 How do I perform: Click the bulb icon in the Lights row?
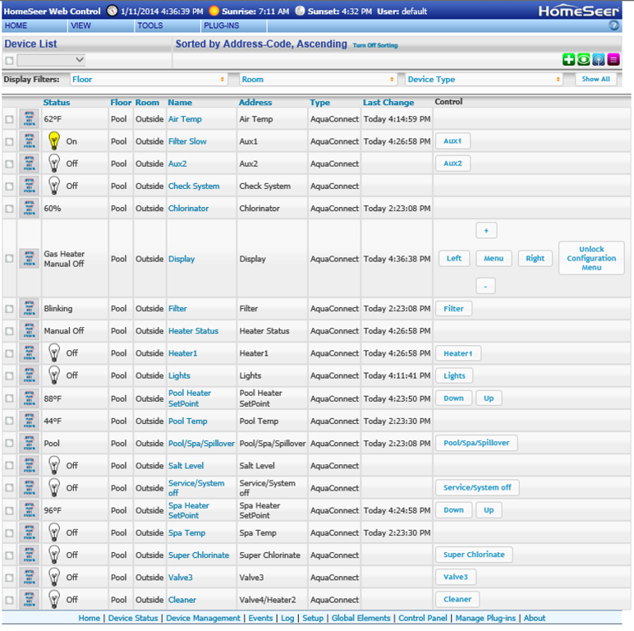54,375
